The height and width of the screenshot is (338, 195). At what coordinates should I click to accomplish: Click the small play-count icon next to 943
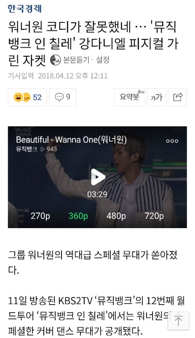tap(43, 149)
